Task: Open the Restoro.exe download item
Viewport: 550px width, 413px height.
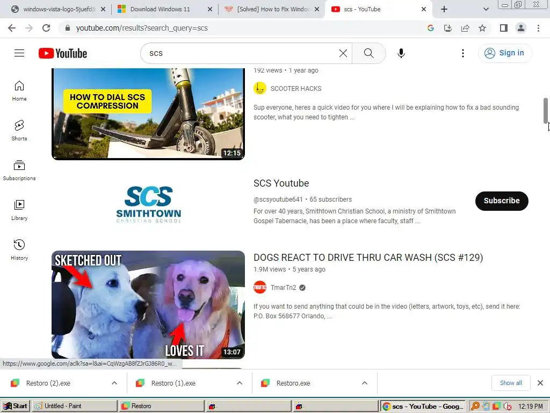Action: point(293,383)
